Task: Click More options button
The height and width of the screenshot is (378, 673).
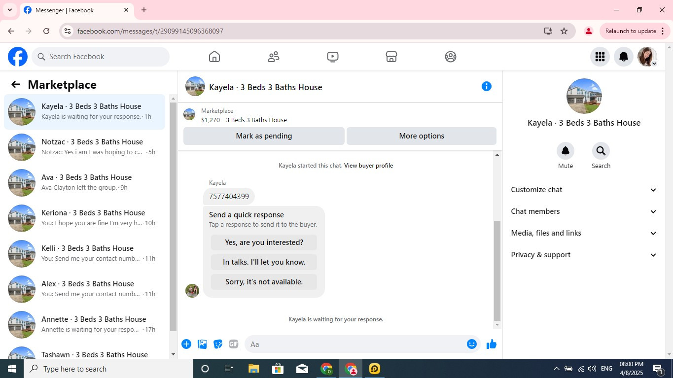Action: [422, 136]
